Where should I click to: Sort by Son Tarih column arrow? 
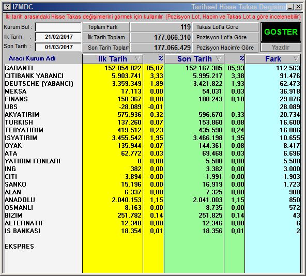click(219, 58)
